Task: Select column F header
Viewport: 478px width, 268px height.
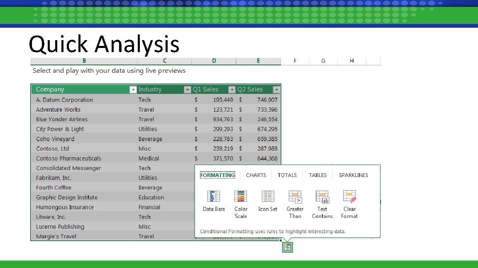Action: (x=295, y=61)
